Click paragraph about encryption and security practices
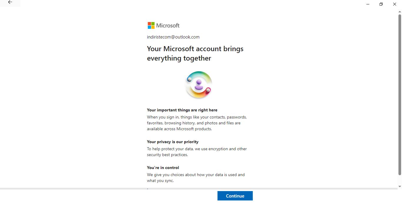The height and width of the screenshot is (214, 402). pos(197,152)
